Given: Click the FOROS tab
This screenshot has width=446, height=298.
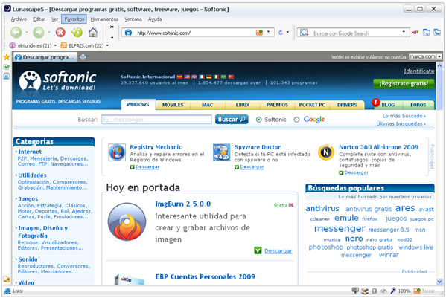Looking at the screenshot, I should tap(418, 105).
